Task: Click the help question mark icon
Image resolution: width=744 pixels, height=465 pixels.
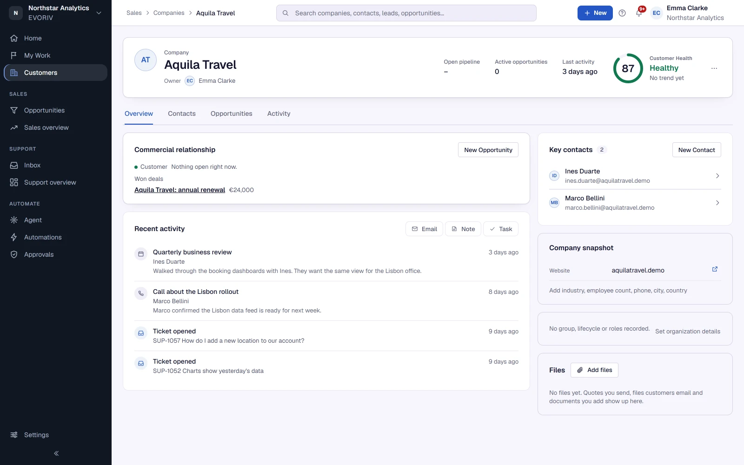Action: coord(622,13)
